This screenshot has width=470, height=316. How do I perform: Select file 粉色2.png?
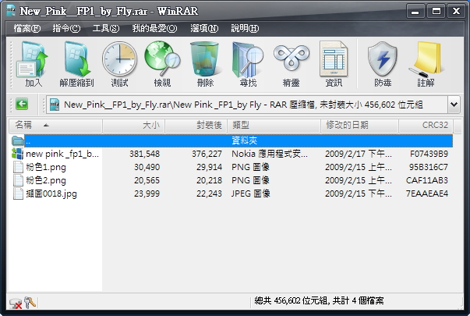coord(46,180)
